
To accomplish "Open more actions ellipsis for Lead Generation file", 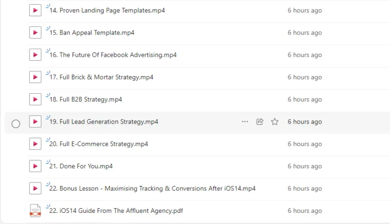I will point(245,122).
